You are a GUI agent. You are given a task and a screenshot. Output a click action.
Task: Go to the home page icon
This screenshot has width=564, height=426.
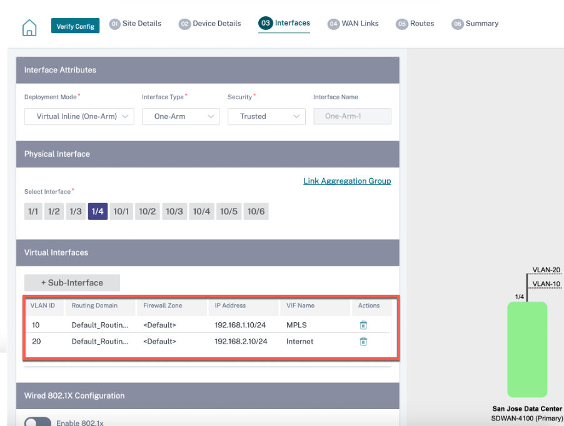29,27
